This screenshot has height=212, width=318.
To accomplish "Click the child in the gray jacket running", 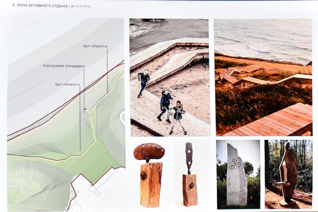I will 143,81.
